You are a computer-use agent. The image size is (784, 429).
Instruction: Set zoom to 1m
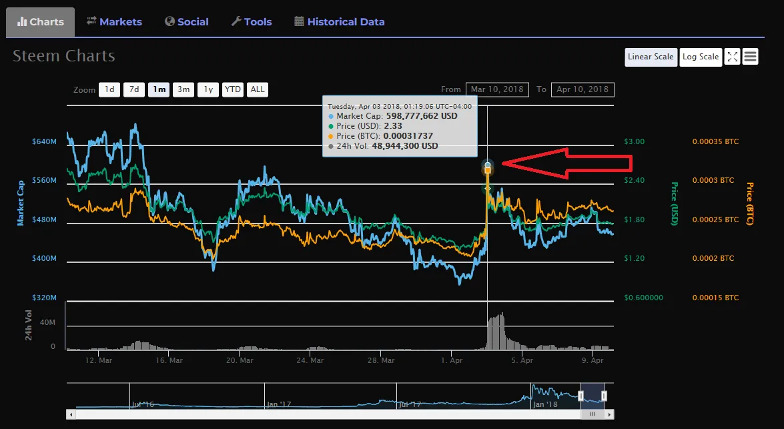tap(159, 89)
